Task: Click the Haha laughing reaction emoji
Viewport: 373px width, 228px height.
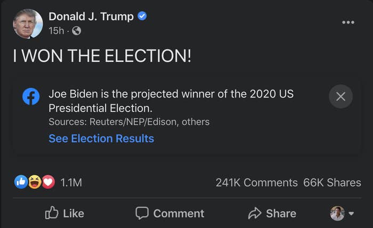Action: 35,182
